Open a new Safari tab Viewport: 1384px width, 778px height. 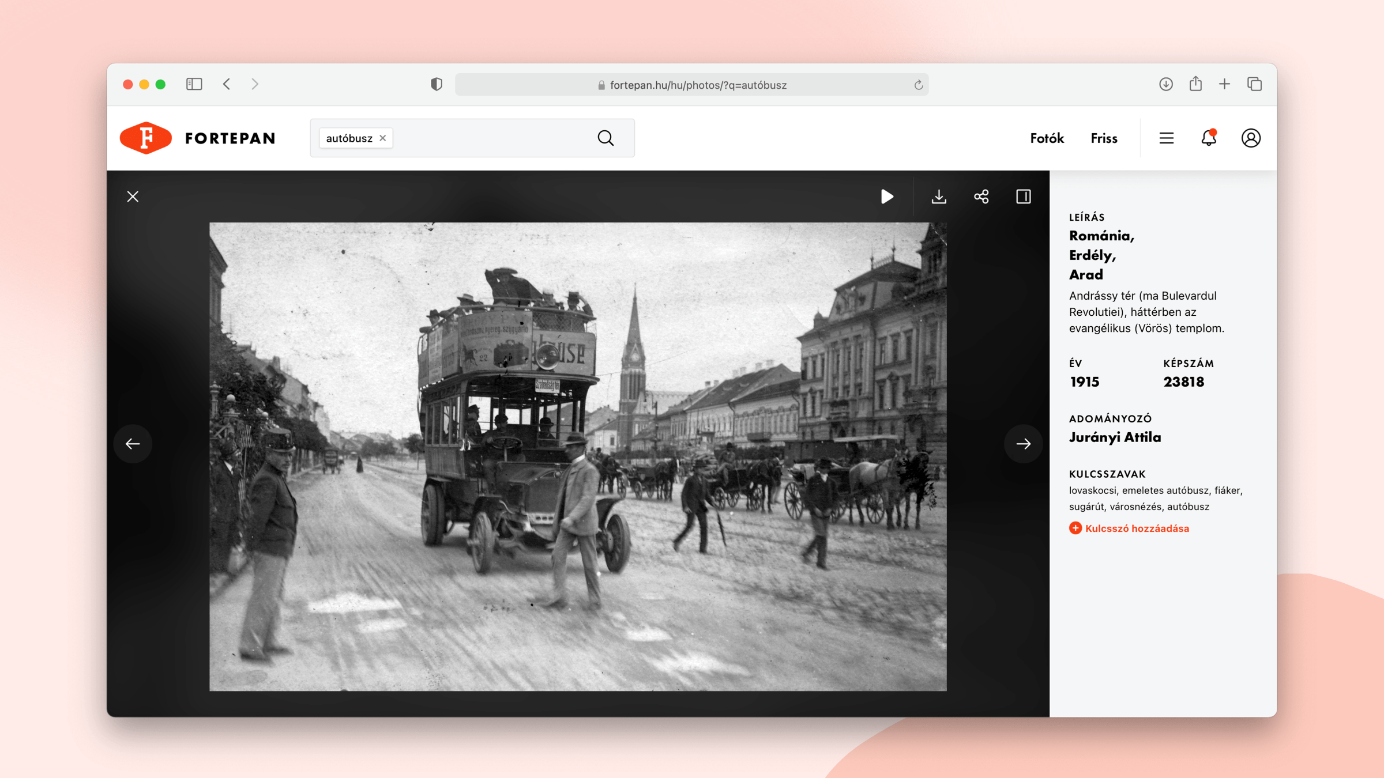pos(1224,84)
